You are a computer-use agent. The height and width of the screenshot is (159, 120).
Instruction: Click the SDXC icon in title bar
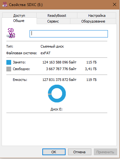5,4
